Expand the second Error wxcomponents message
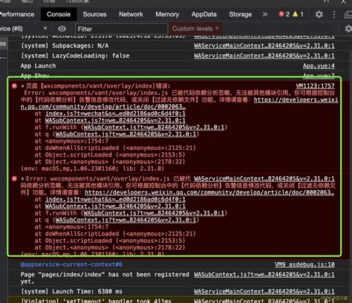The width and height of the screenshot is (352, 303). [22, 178]
